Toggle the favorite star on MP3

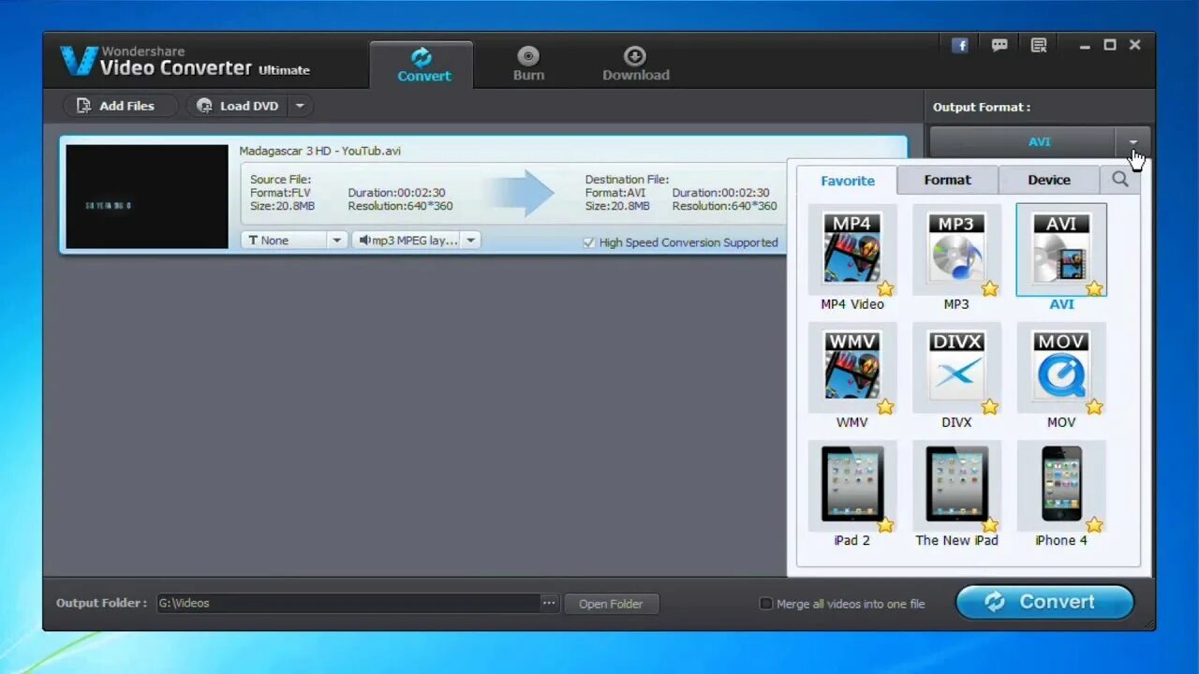[990, 288]
